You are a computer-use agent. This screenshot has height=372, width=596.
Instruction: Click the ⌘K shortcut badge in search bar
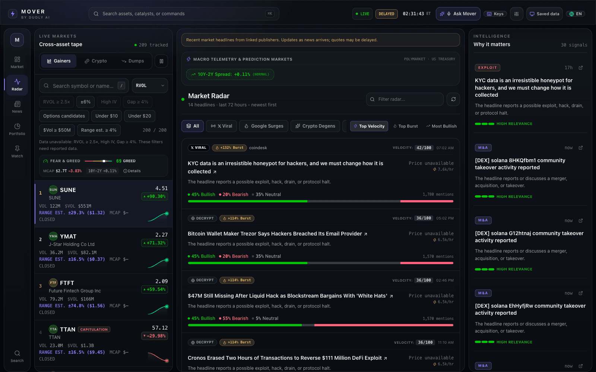[270, 14]
